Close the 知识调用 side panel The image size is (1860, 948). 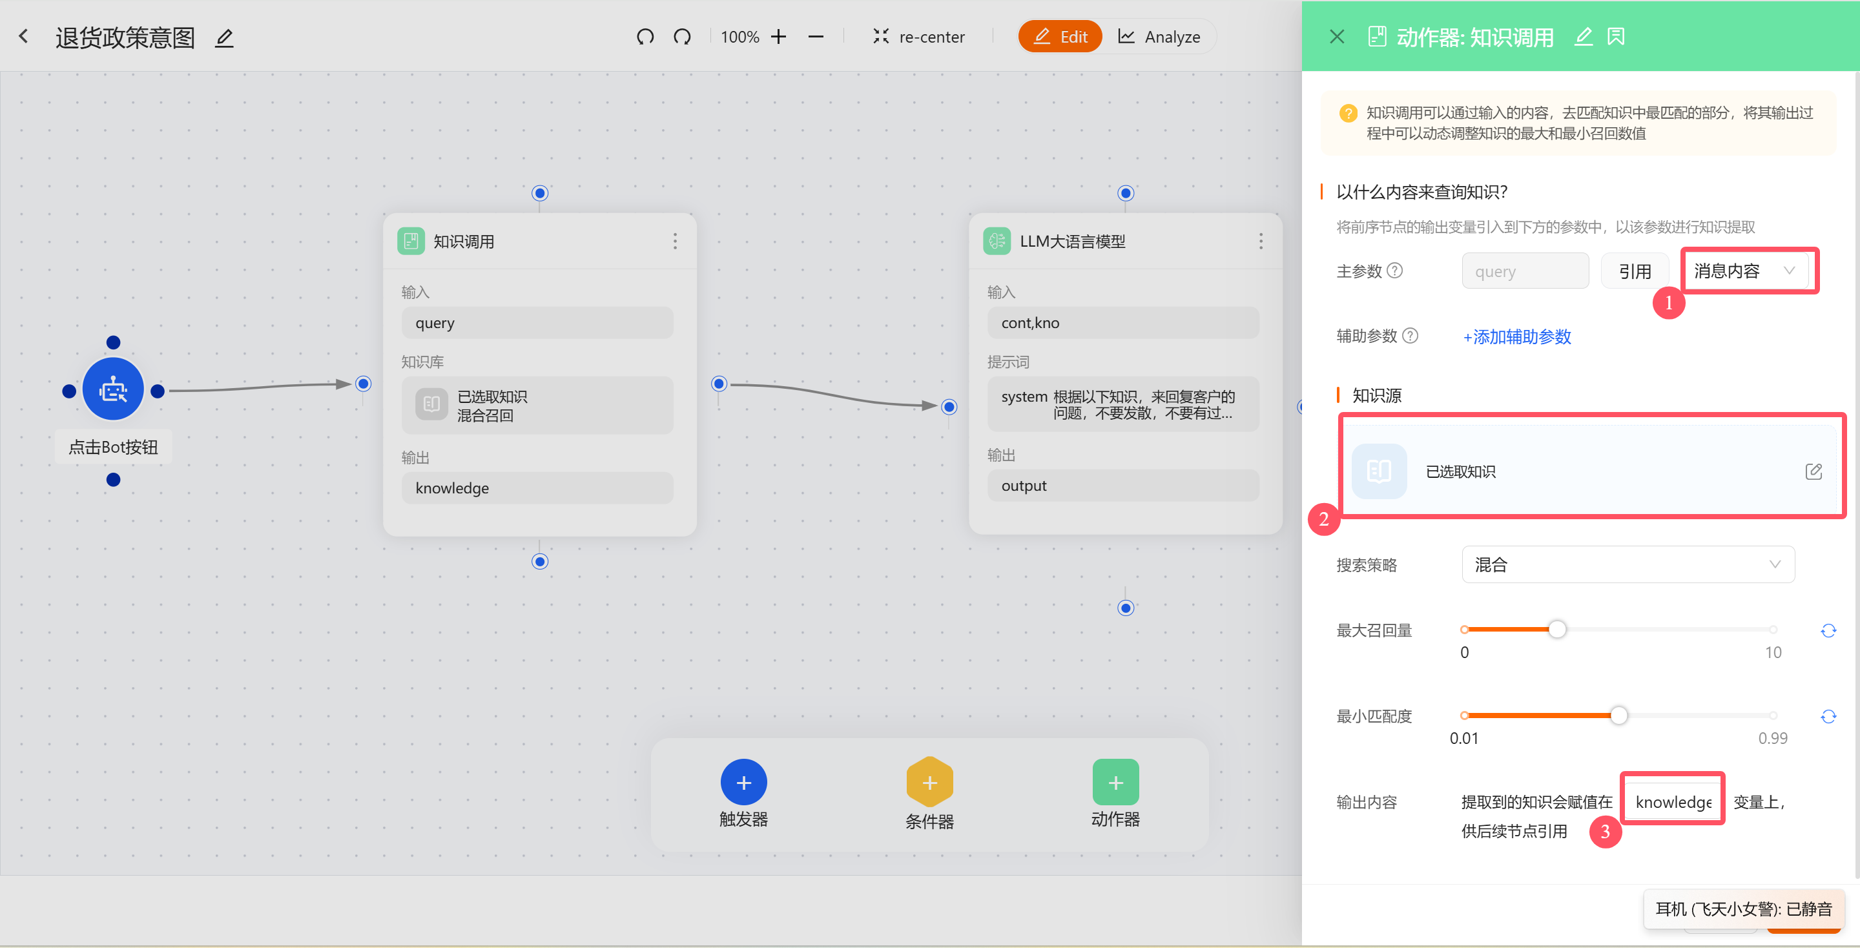click(1336, 36)
